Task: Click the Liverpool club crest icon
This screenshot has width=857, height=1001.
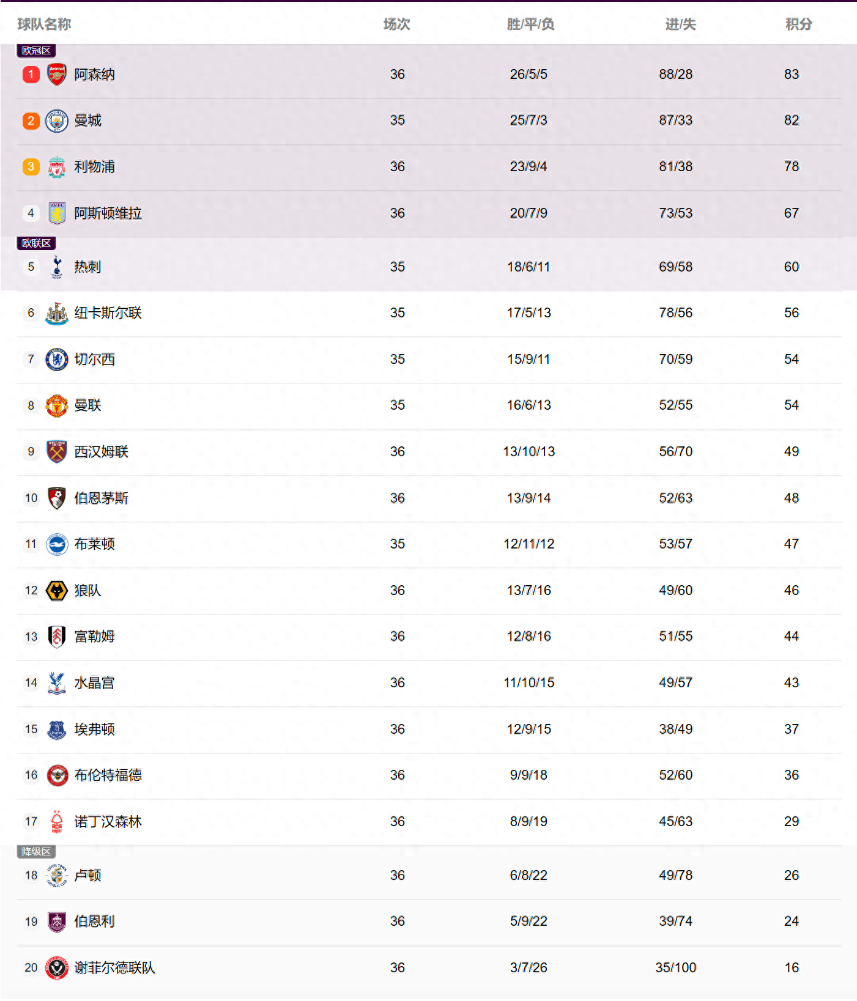Action: tap(57, 167)
